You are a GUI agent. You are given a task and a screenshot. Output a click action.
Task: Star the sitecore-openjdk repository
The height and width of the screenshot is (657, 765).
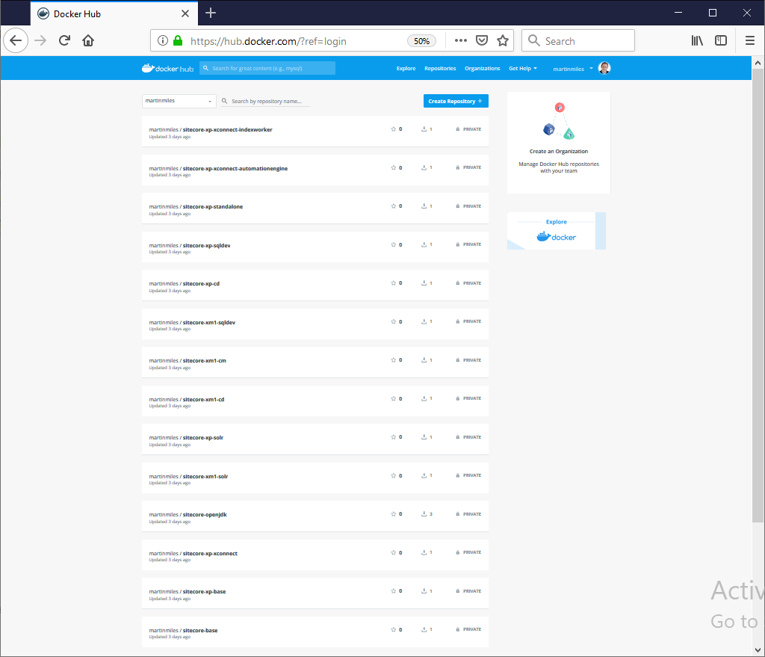click(394, 514)
